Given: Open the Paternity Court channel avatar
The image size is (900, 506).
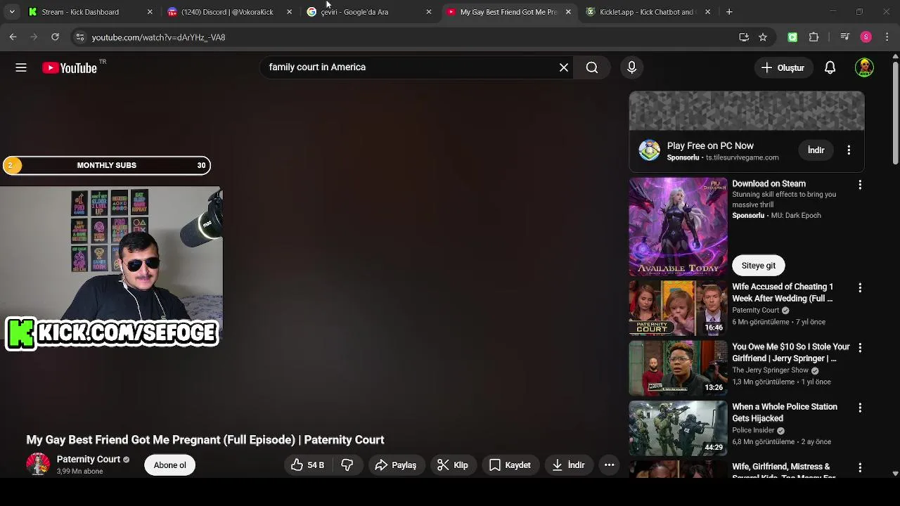Looking at the screenshot, I should (38, 465).
